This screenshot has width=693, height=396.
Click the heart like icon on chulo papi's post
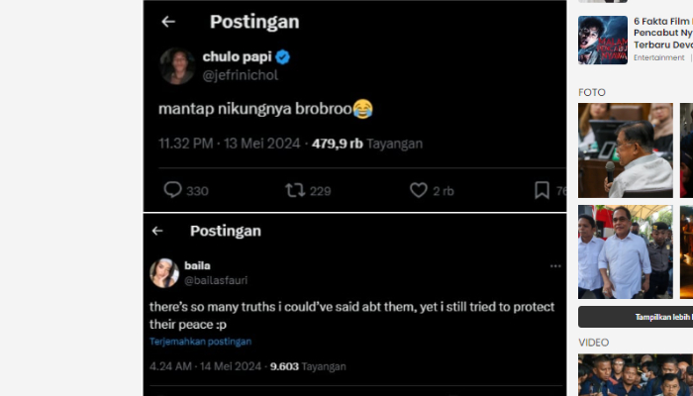pyautogui.click(x=418, y=190)
